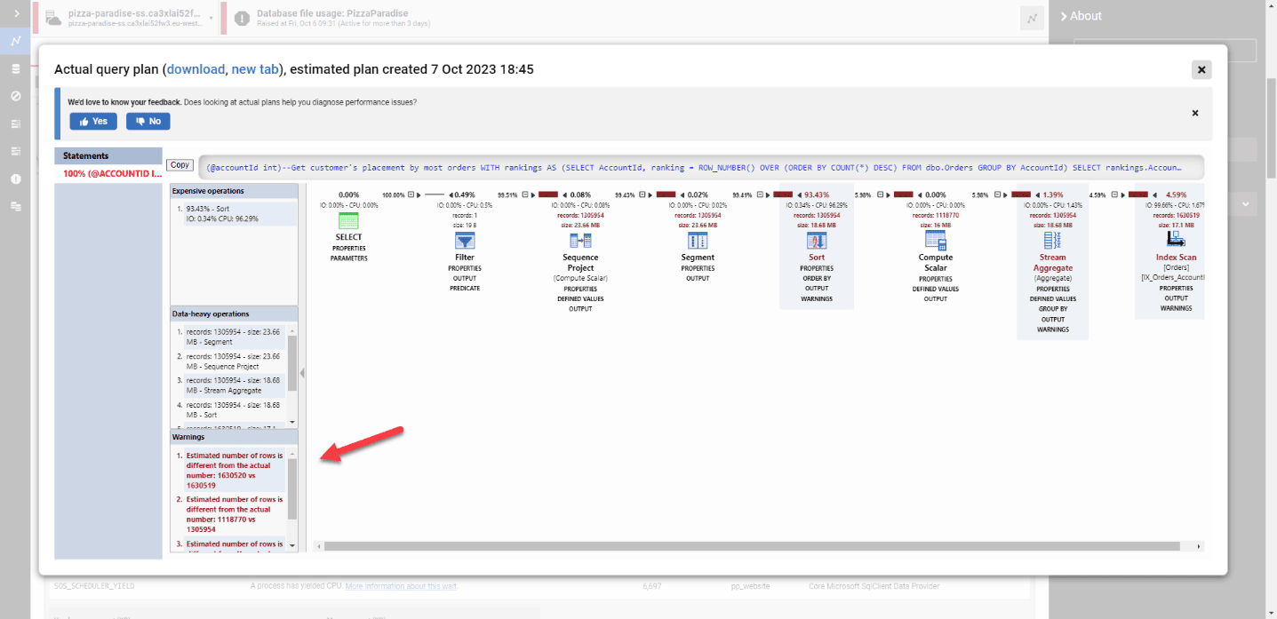The image size is (1277, 619).
Task: Select the Sequence Project operator icon
Action: (580, 241)
